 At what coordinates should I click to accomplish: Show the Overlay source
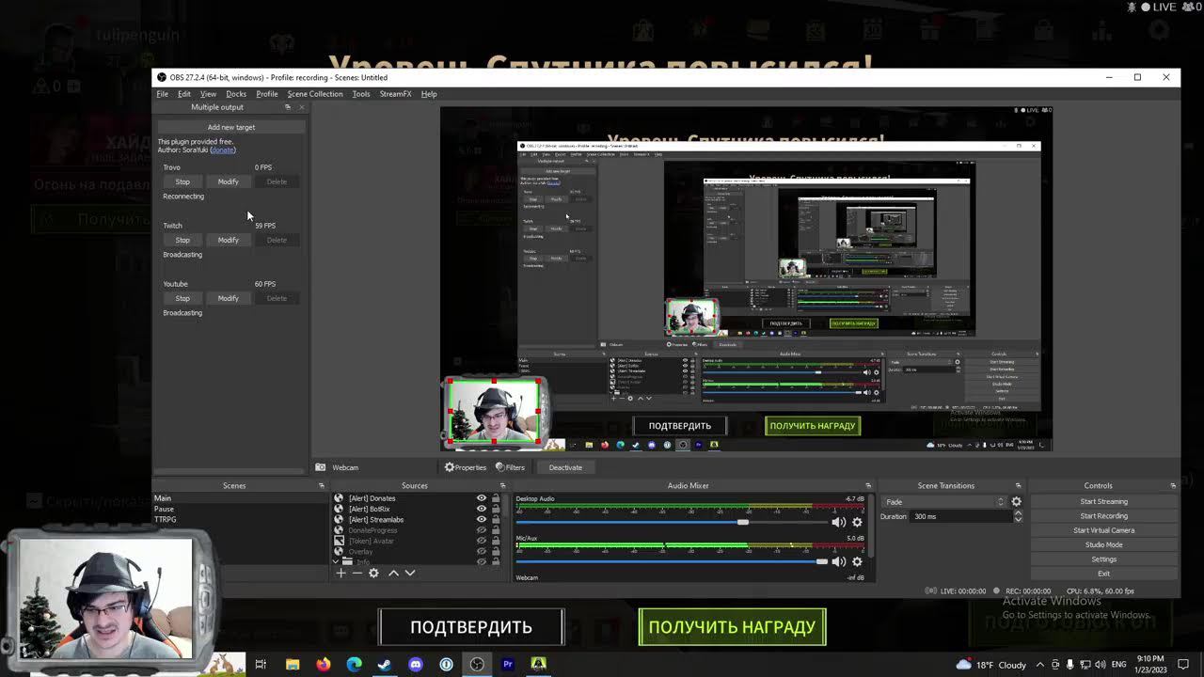point(482,551)
